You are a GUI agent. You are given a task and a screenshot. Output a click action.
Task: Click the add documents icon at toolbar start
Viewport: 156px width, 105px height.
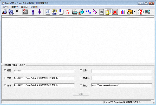[5, 12]
